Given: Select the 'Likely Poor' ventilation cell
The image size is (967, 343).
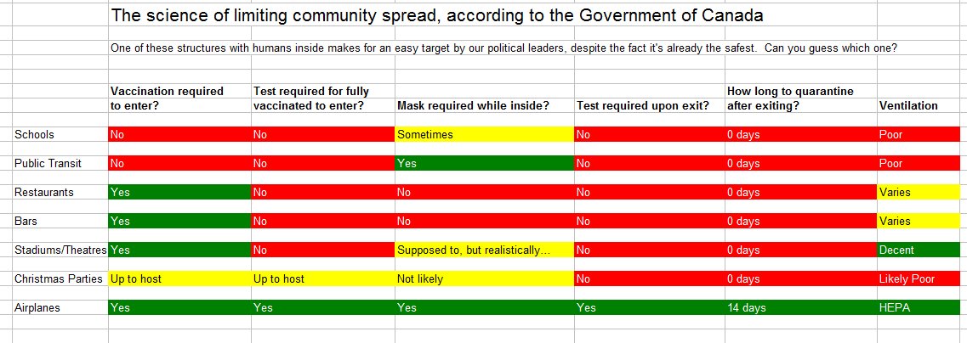Looking at the screenshot, I should (921, 279).
